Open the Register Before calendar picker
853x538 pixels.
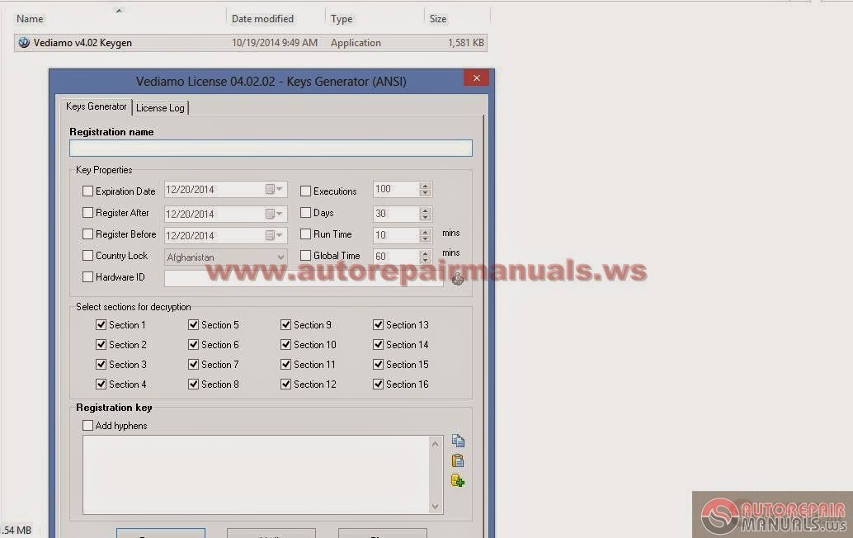[x=274, y=235]
